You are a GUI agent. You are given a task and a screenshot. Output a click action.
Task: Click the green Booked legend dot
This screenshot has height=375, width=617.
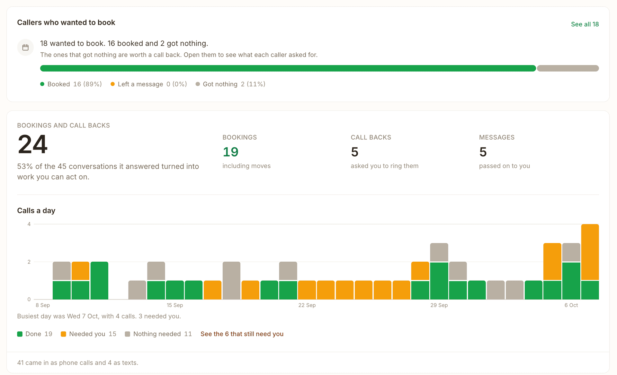tap(42, 84)
